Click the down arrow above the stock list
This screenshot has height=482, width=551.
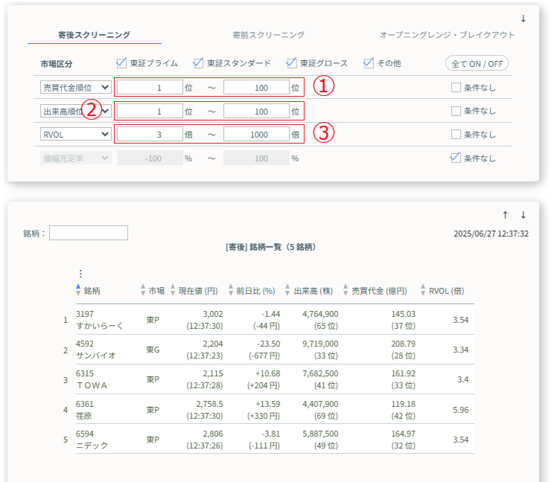coord(523,215)
